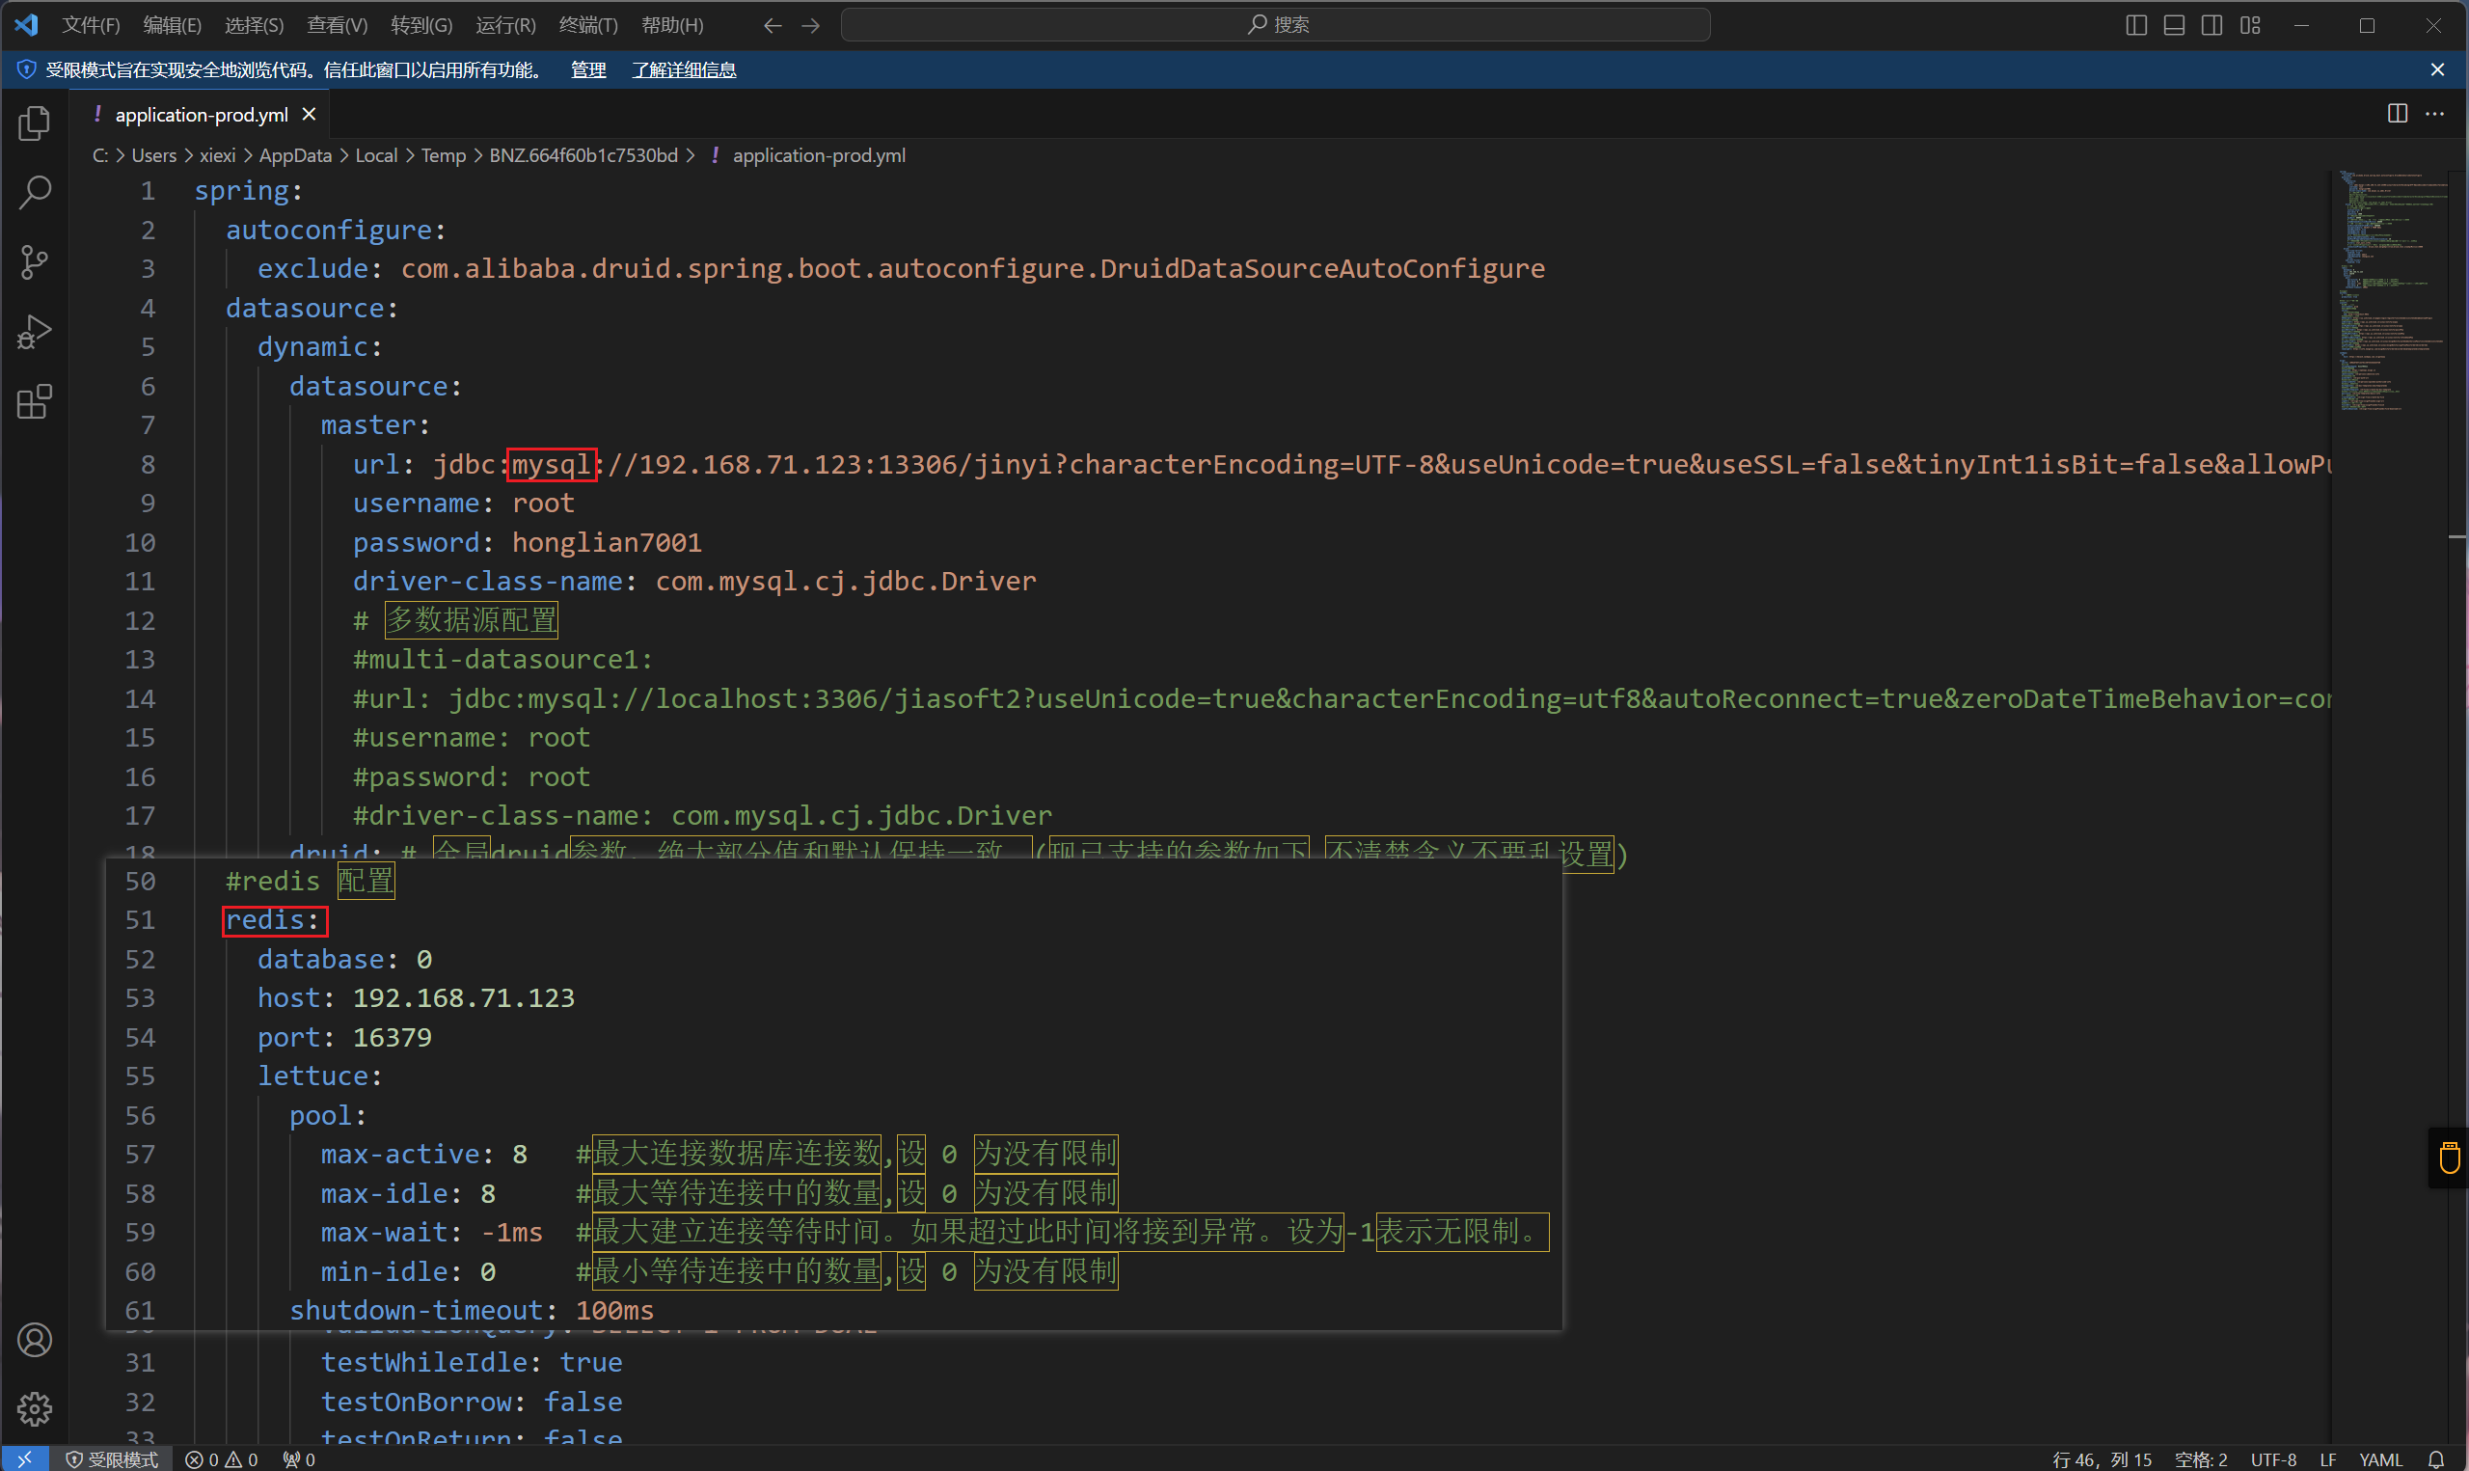
Task: Click the password value honglian7001
Action: [x=607, y=542]
